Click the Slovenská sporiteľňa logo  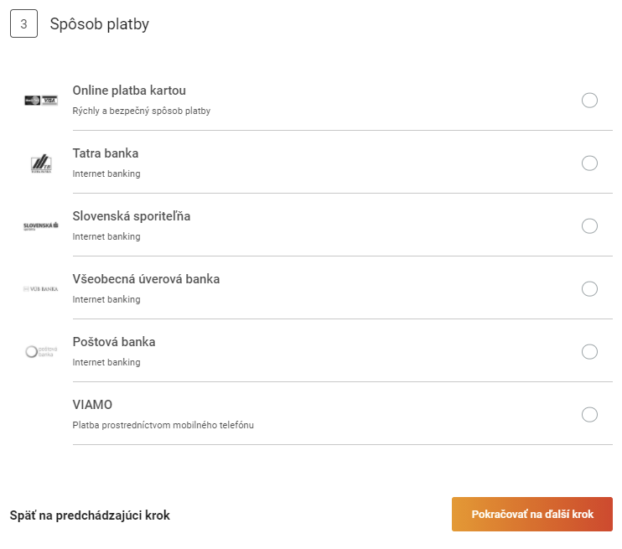point(41,226)
